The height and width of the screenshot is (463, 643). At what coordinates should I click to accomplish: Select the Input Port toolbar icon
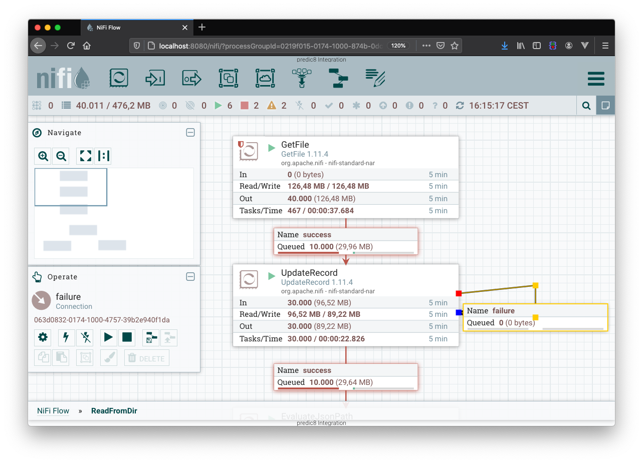coord(155,78)
